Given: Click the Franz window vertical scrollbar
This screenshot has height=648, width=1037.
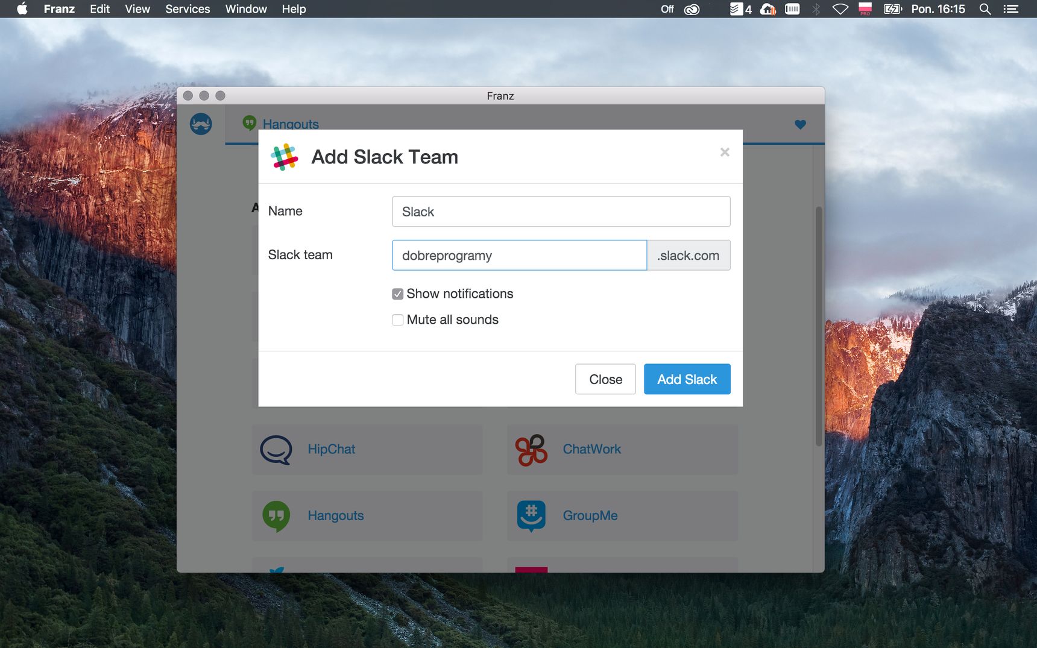Looking at the screenshot, I should click(819, 326).
